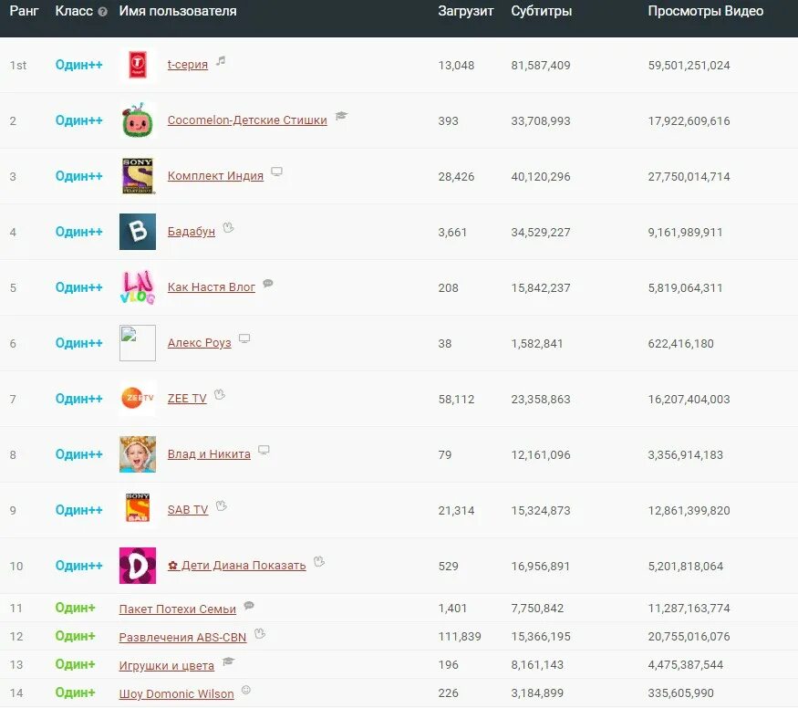Click the hand icon beside Бадабун
This screenshot has width=798, height=708.
point(228,227)
